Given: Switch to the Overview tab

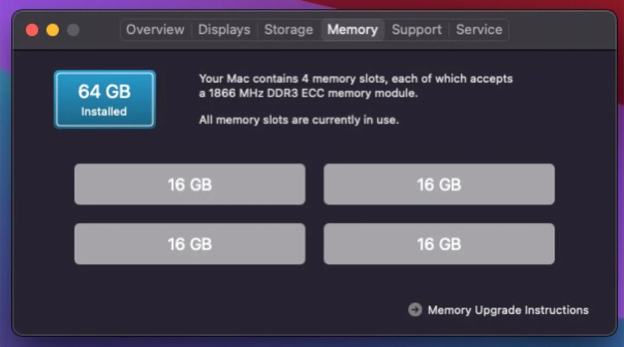Looking at the screenshot, I should tap(155, 29).
